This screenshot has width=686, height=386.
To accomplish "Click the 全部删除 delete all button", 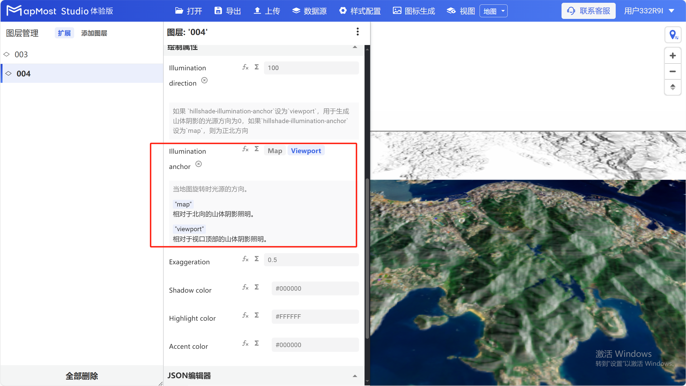I will point(81,376).
